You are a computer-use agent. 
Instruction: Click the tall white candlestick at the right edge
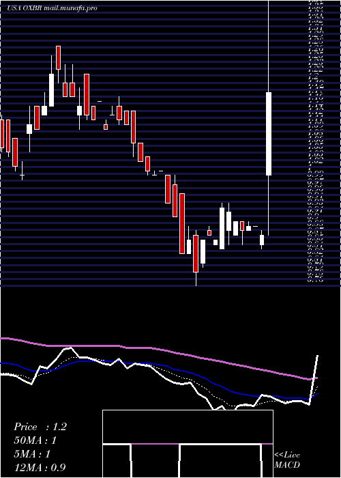269,134
